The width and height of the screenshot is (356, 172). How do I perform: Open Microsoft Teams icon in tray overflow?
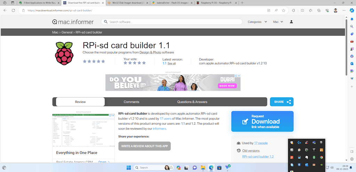pyautogui.click(x=314, y=142)
